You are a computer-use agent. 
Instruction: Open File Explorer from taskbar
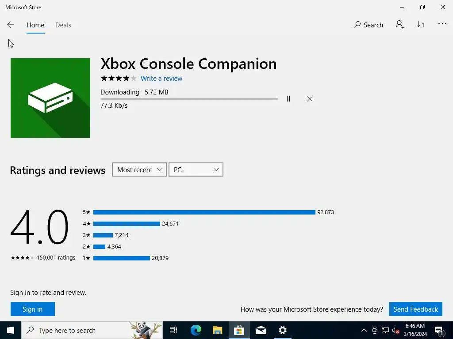point(218,330)
